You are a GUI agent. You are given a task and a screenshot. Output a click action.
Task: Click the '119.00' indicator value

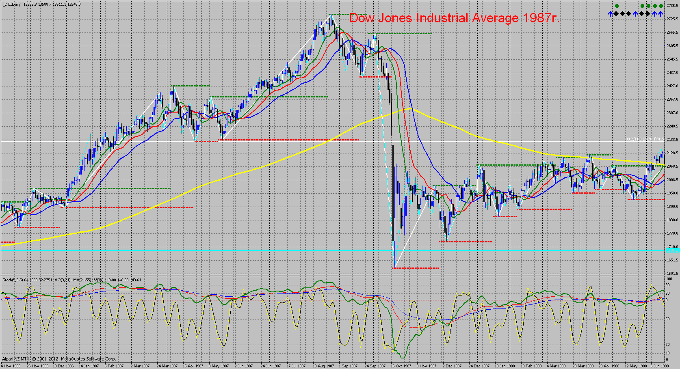(111, 280)
